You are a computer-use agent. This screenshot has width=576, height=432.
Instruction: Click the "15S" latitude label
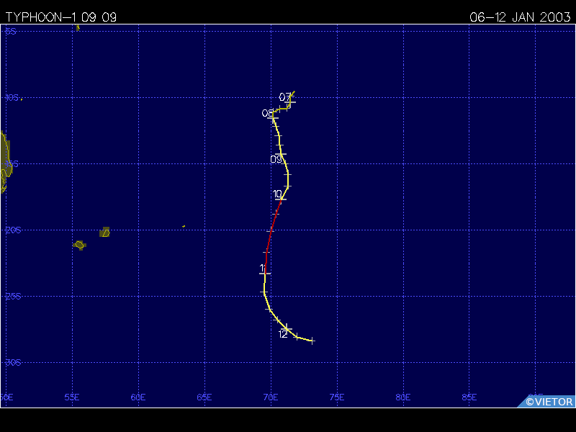coord(12,164)
